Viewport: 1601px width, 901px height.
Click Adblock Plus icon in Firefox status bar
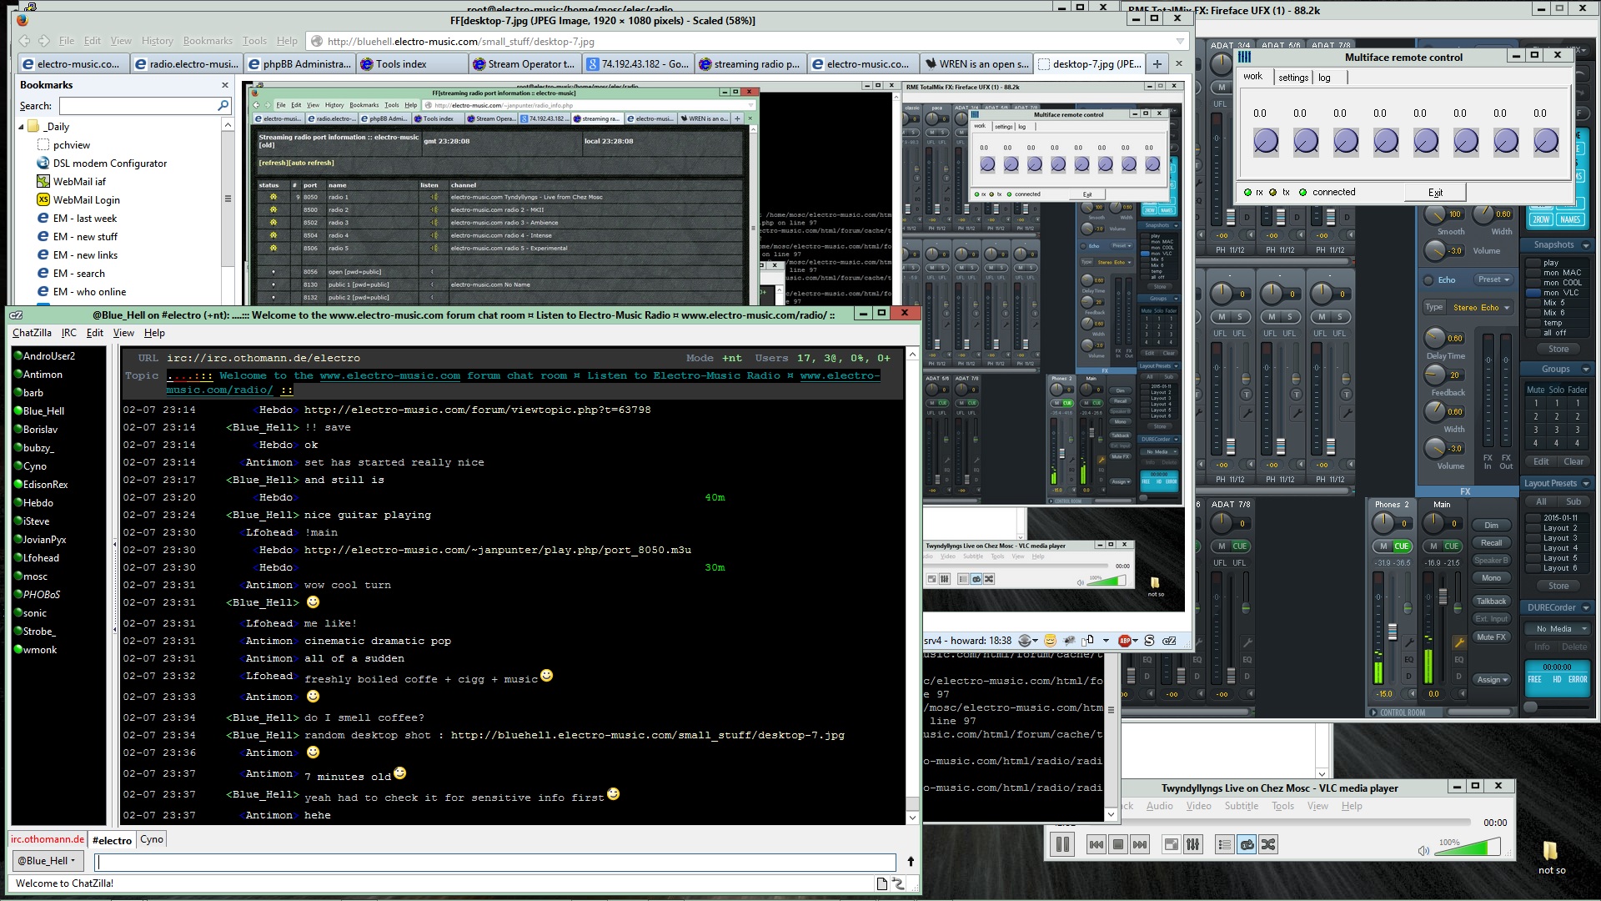(1125, 641)
